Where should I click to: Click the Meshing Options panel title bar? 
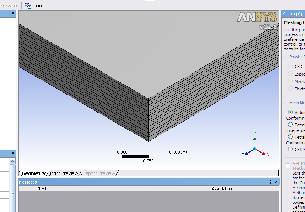tap(293, 14)
